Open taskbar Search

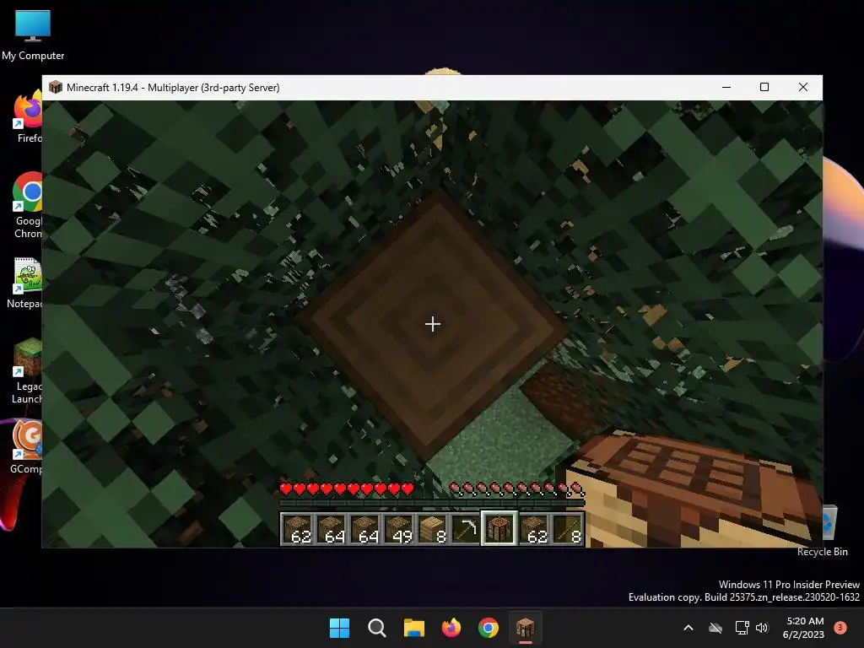[377, 628]
